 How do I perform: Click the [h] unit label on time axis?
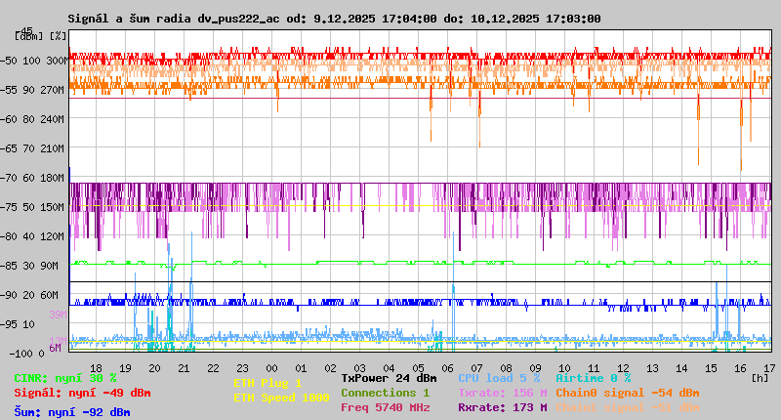tap(760, 377)
